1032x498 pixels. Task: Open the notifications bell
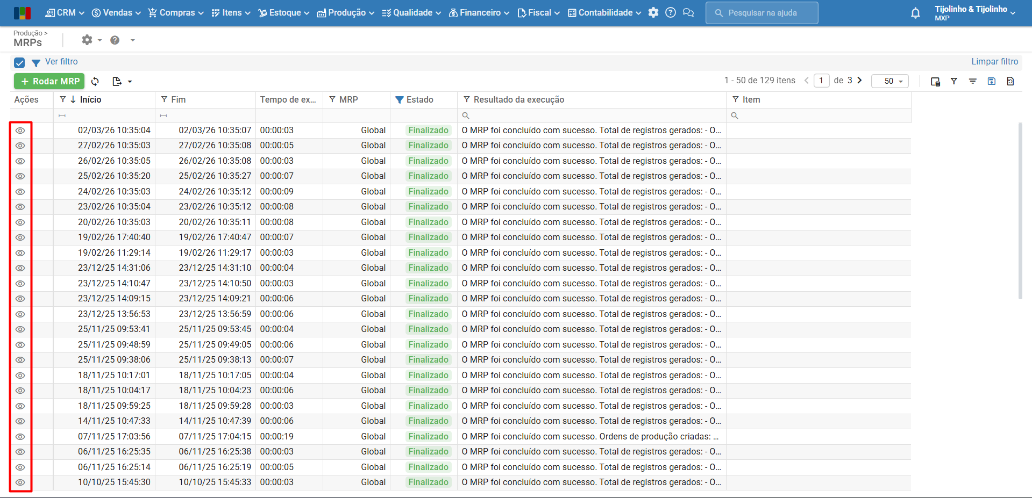[915, 13]
